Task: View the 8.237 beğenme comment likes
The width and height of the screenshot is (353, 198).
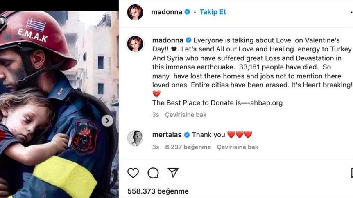Action: (188, 147)
